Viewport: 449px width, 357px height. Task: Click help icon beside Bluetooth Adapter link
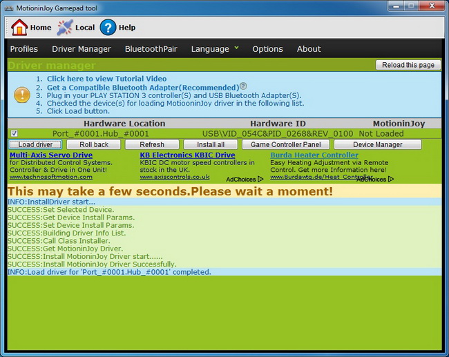click(x=243, y=86)
